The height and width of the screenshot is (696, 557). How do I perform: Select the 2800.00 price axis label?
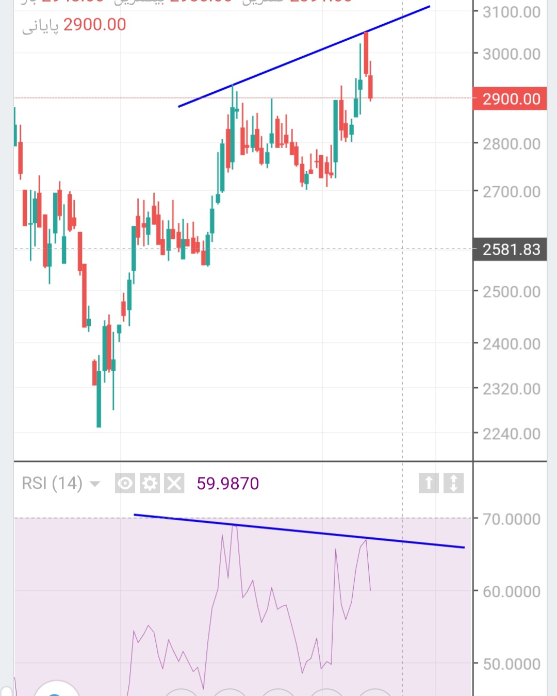coord(512,144)
